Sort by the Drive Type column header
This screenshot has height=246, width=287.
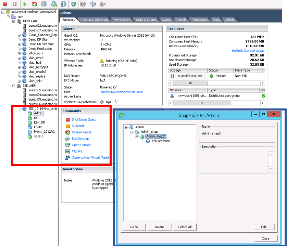point(248,70)
